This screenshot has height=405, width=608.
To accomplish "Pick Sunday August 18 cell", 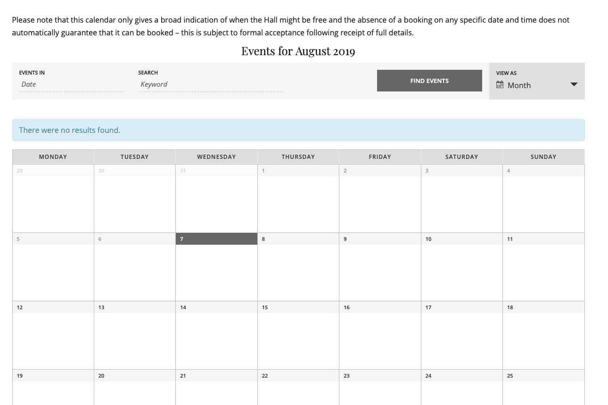I will coord(543,335).
